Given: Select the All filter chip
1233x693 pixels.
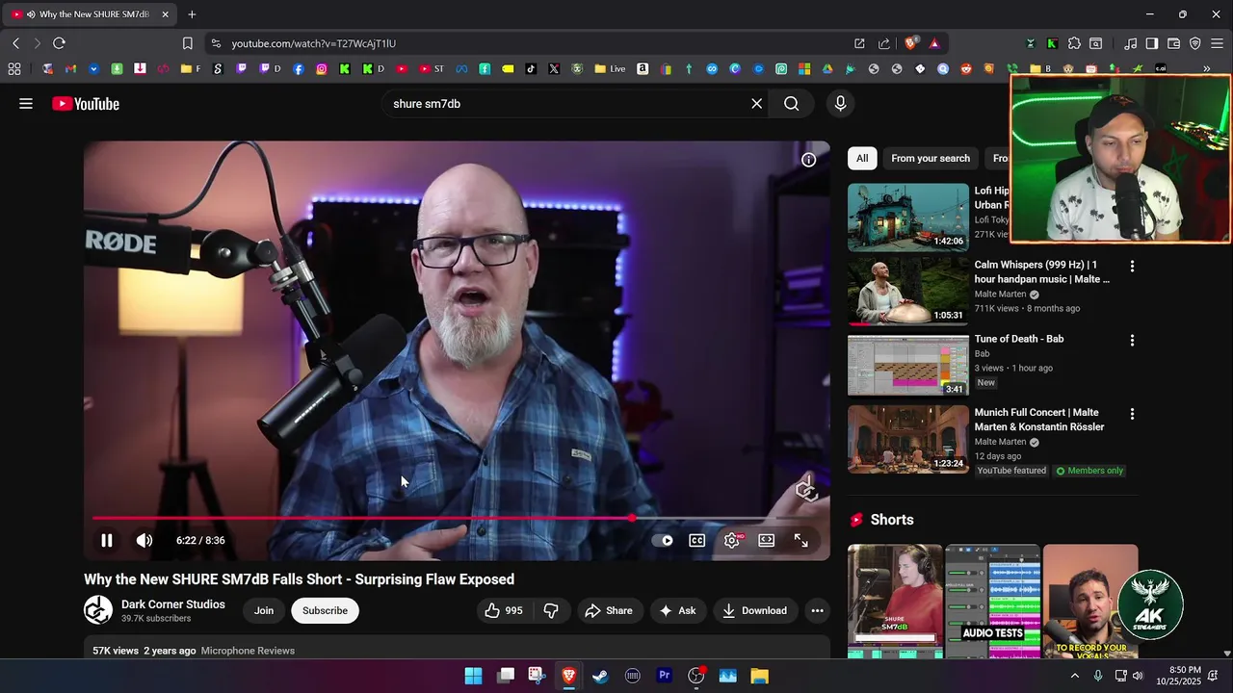Looking at the screenshot, I should point(862,159).
